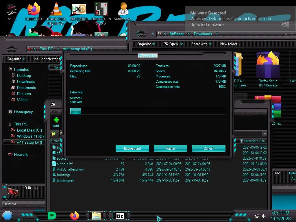Select bootmgr.efi in the 7-Zip file list
This screenshot has height=222, width=296.
[65, 180]
